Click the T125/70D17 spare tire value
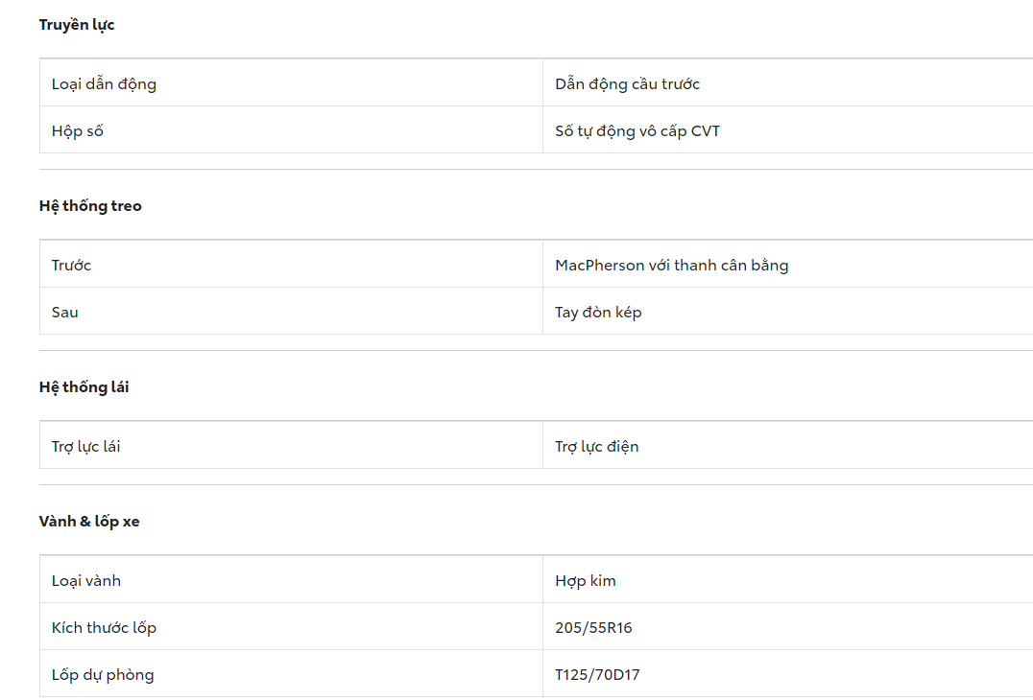This screenshot has height=700, width=1033. pyautogui.click(x=597, y=674)
